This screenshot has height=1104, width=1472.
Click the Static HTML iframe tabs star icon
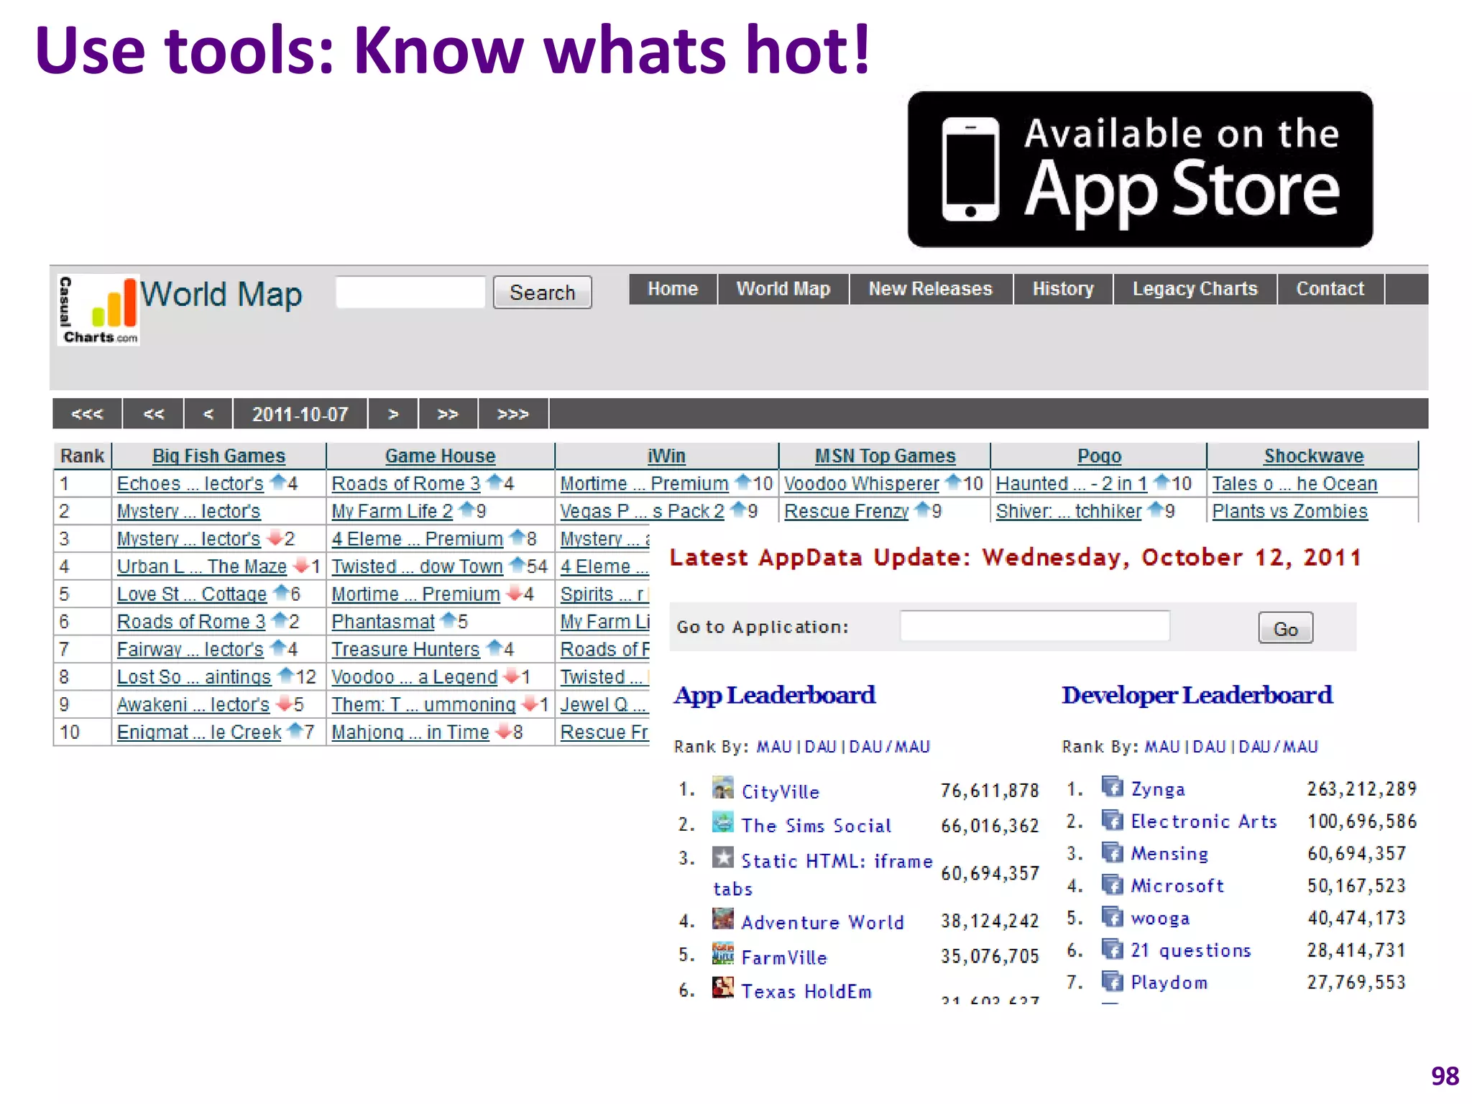click(722, 857)
